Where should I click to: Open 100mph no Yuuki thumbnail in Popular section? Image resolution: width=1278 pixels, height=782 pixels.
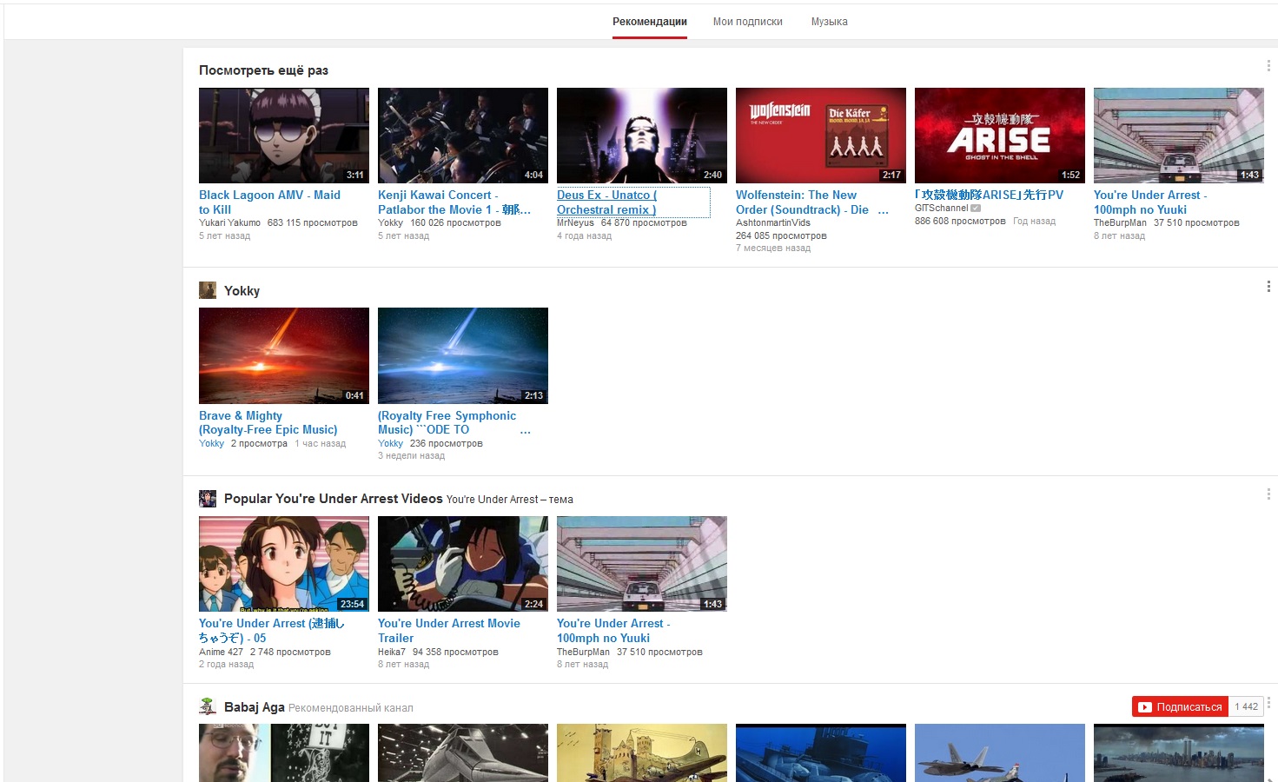[x=642, y=564]
